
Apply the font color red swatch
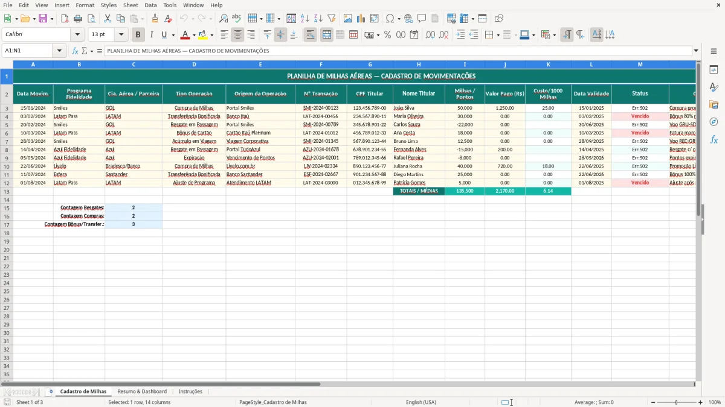tap(185, 35)
